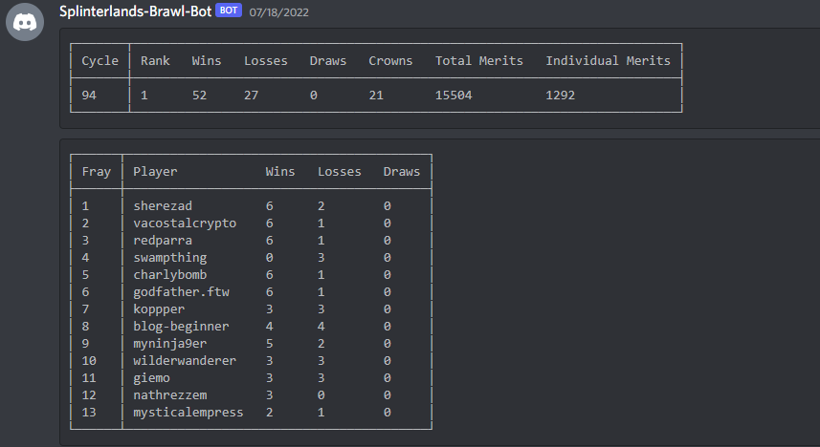Viewport: 820px width, 447px height.
Task: Click fray number 10
Action: point(89,361)
